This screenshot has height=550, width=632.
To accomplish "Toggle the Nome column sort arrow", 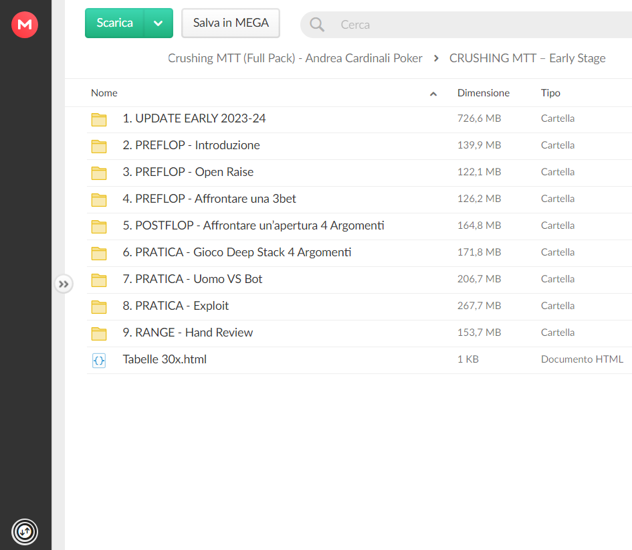I will (x=433, y=94).
